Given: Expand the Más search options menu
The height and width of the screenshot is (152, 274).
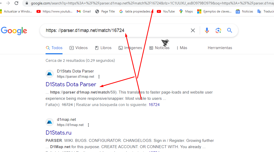Looking at the screenshot, I should coord(182,48).
